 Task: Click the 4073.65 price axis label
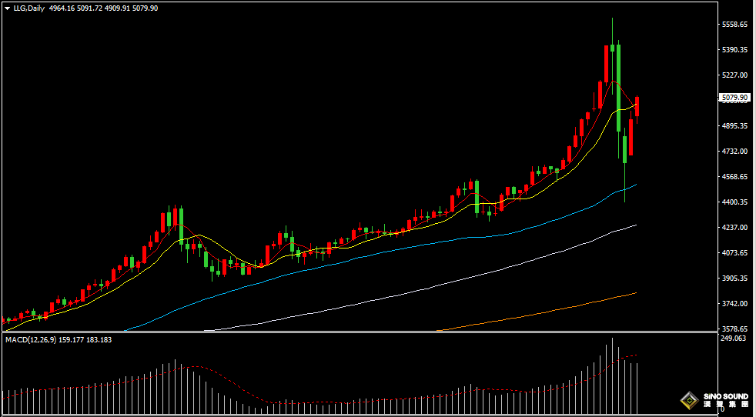click(x=734, y=252)
